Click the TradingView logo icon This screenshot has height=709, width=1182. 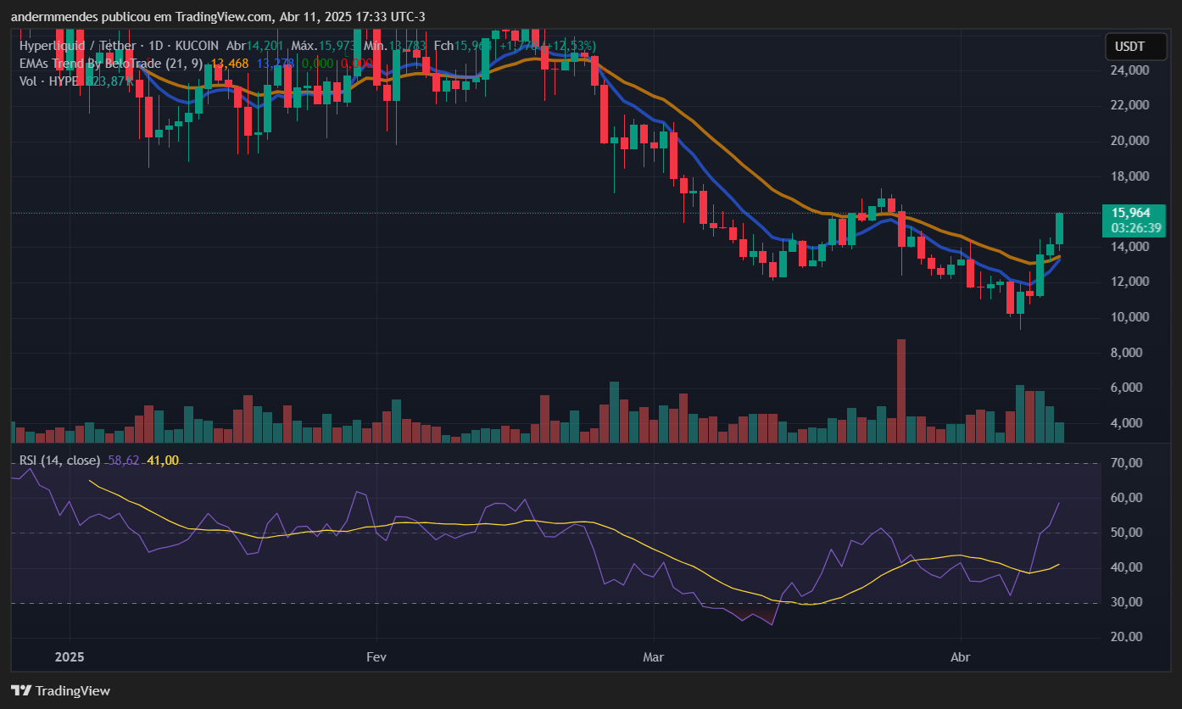(x=21, y=690)
